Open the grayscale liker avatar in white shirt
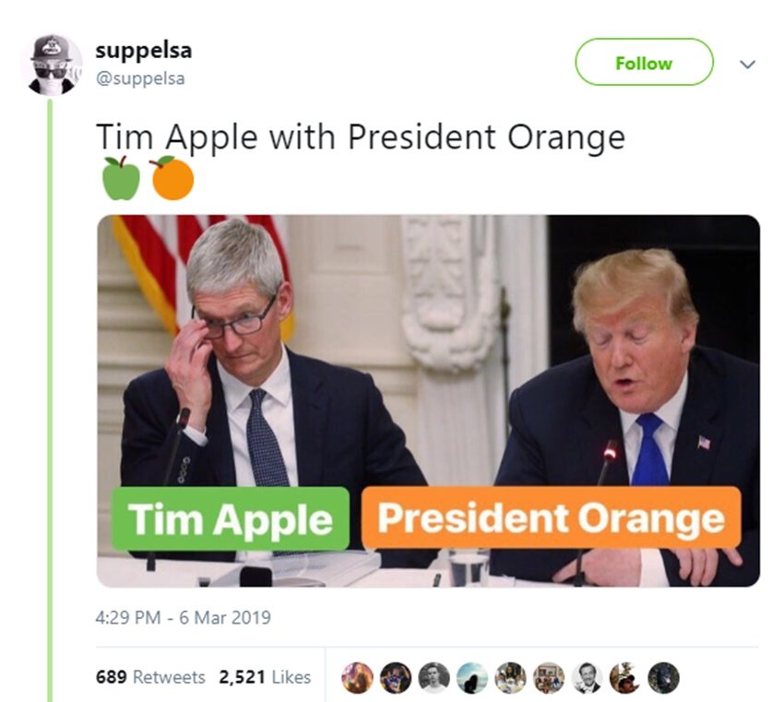The height and width of the screenshot is (702, 784). [434, 677]
